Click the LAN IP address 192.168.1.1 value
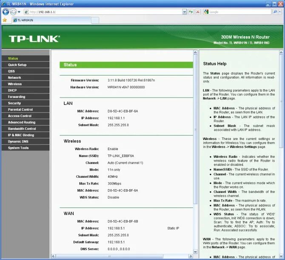 [x=116, y=118]
